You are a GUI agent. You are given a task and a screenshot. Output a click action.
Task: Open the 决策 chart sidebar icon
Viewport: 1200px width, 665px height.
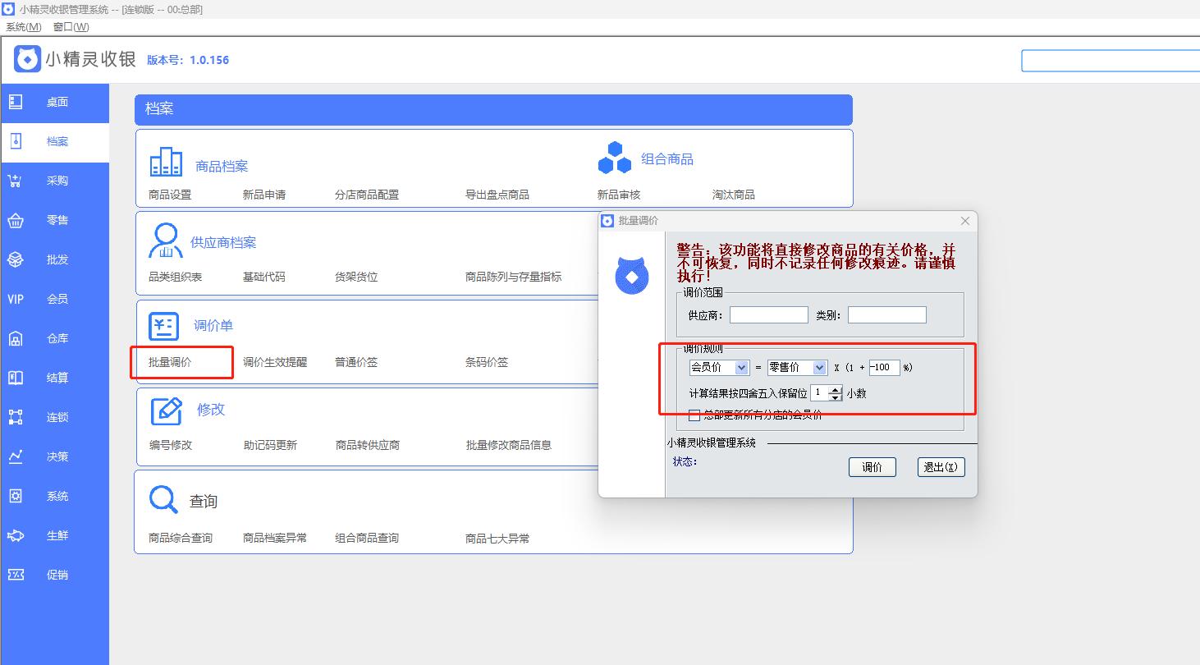(16, 456)
